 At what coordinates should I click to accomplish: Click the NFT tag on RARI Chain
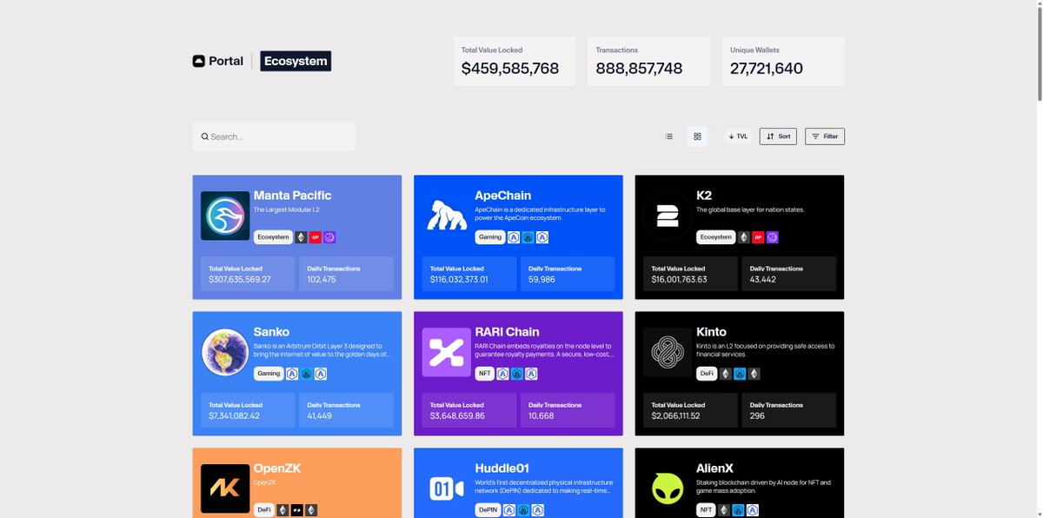click(485, 374)
